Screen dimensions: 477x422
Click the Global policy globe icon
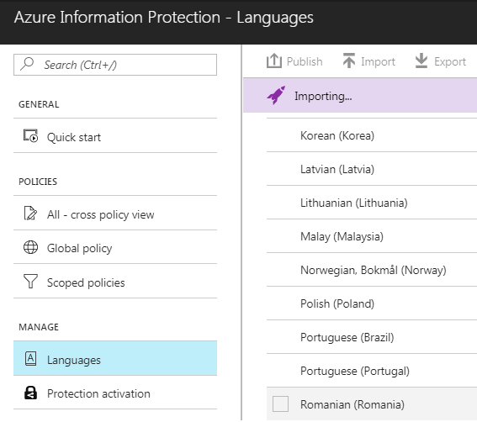tap(31, 247)
